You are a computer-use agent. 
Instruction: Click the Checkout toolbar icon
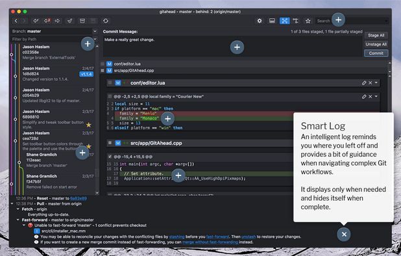[69, 21]
